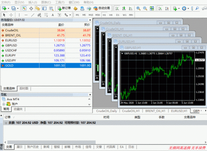Open the GBPUSD,H1 chart triangle menu

(122, 54)
